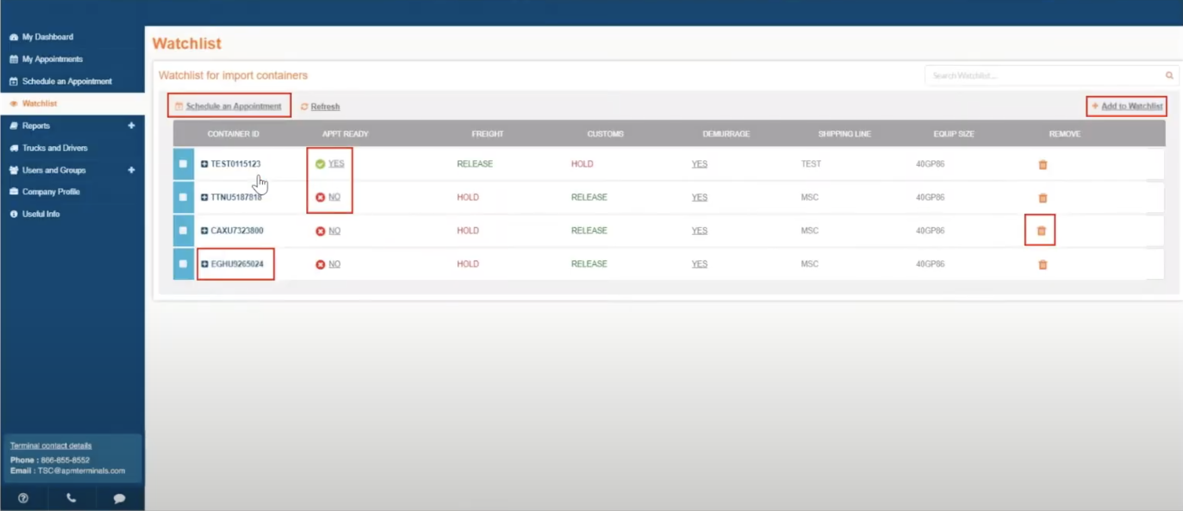Click the phone icon in sidebar footer

point(71,498)
